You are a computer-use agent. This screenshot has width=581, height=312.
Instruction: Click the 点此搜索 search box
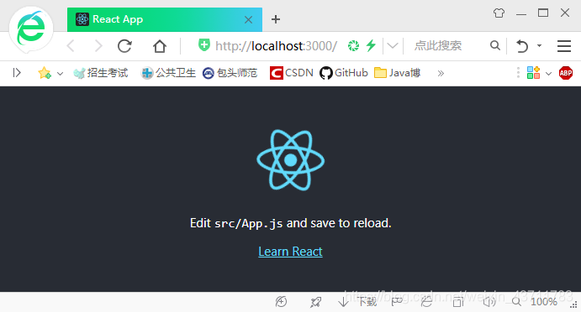coord(438,46)
